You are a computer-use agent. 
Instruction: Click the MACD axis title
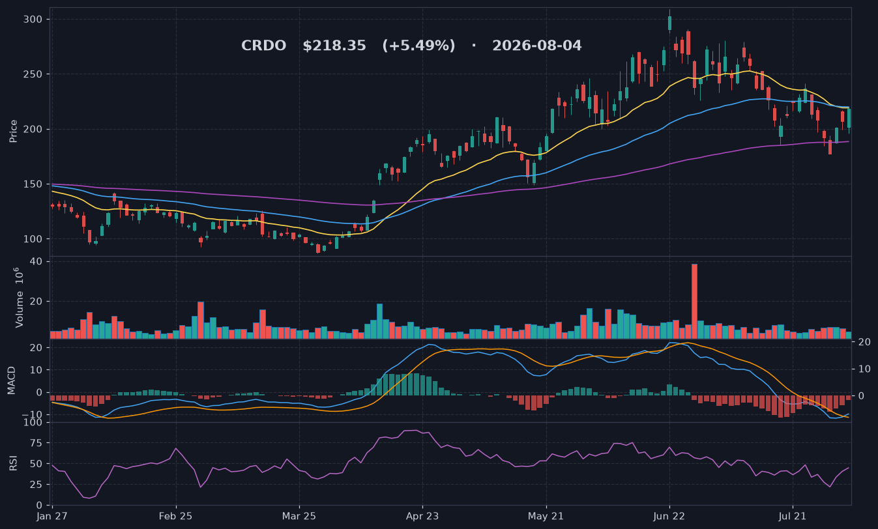(x=11, y=380)
